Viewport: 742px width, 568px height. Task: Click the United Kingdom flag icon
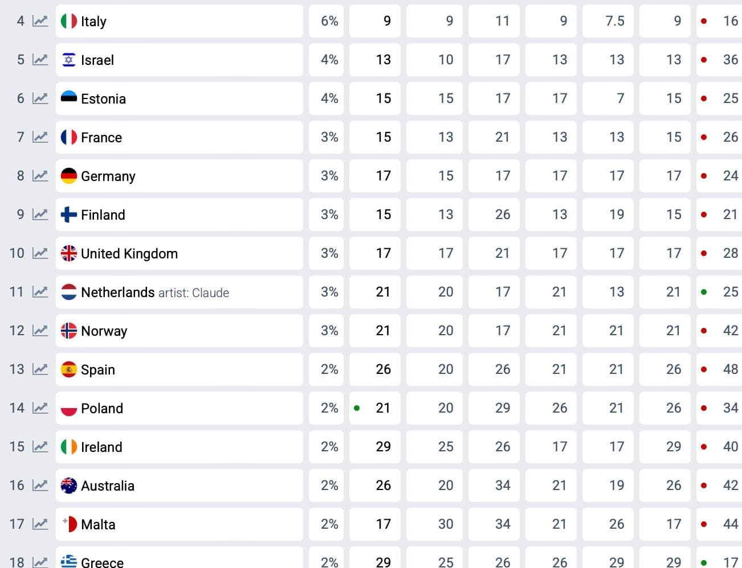tap(69, 253)
